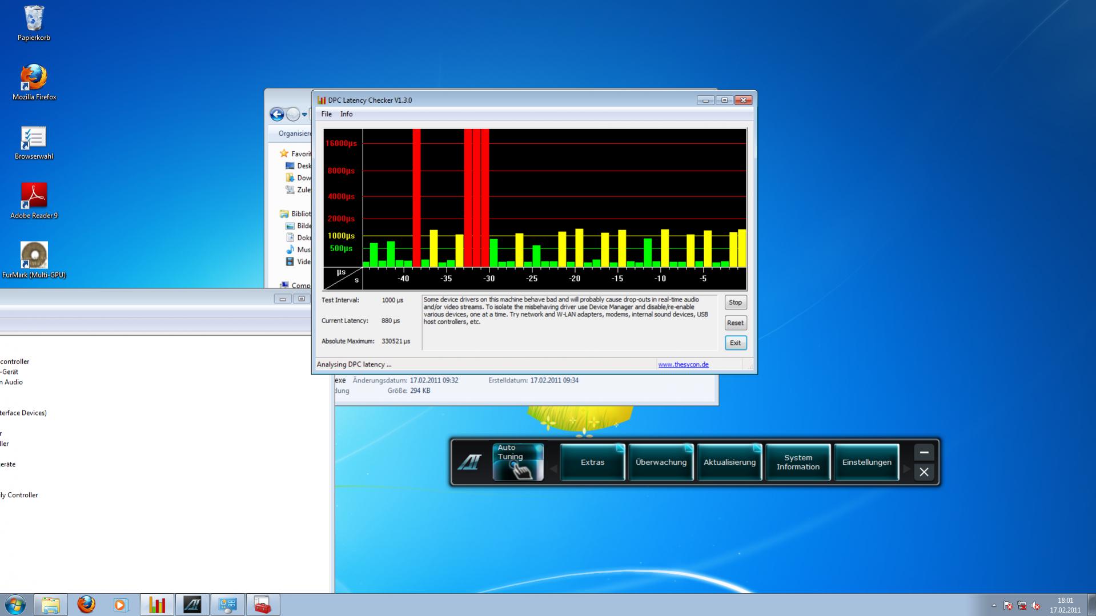Stop the DPC latency analysis
Image resolution: width=1096 pixels, height=616 pixels.
point(735,303)
